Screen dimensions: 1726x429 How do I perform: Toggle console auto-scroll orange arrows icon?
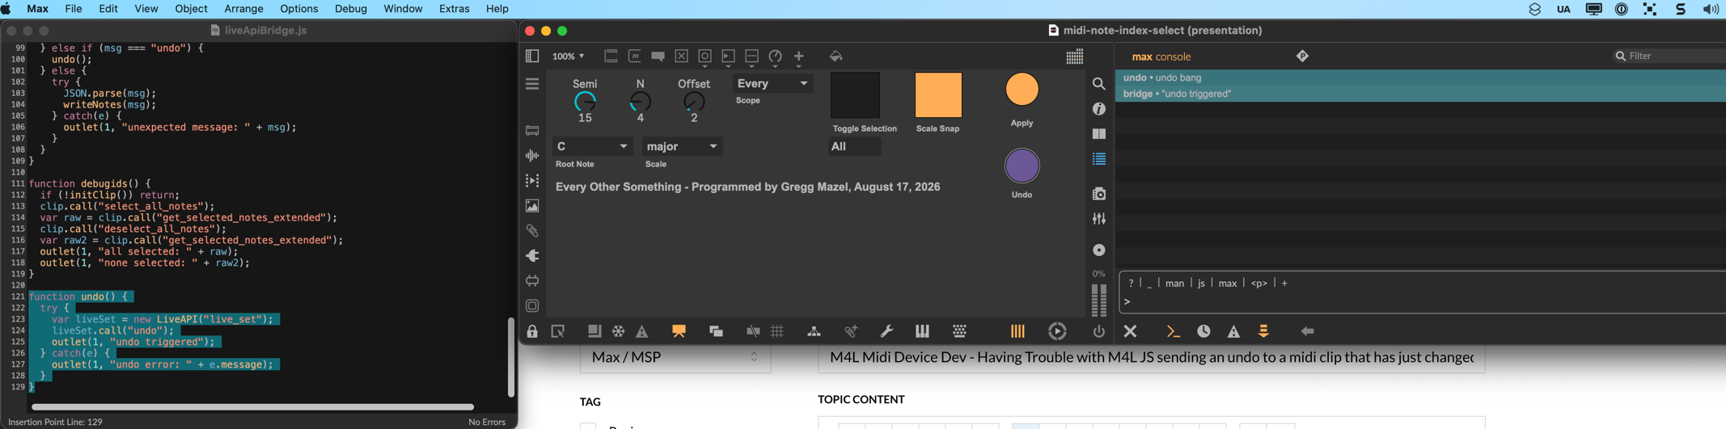tap(1263, 331)
